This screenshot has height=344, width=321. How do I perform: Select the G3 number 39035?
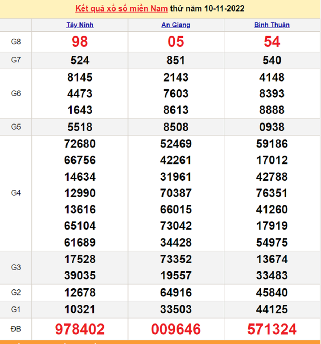(80, 275)
